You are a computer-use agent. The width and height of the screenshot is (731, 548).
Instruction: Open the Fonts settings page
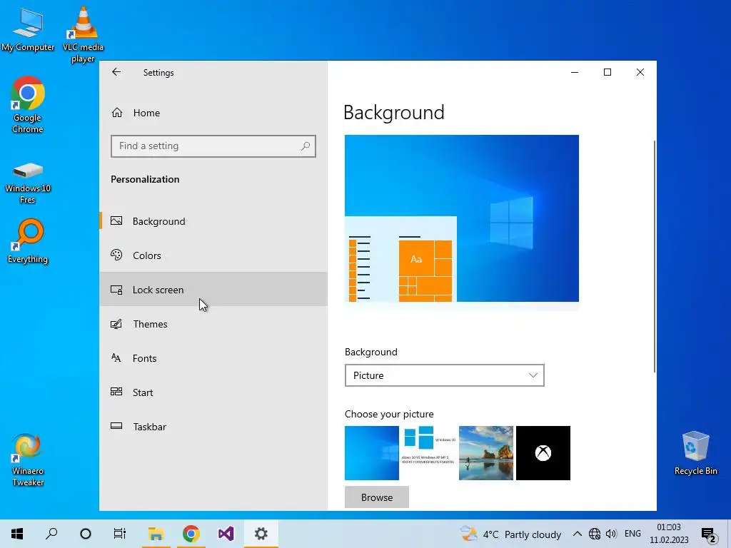click(x=213, y=358)
